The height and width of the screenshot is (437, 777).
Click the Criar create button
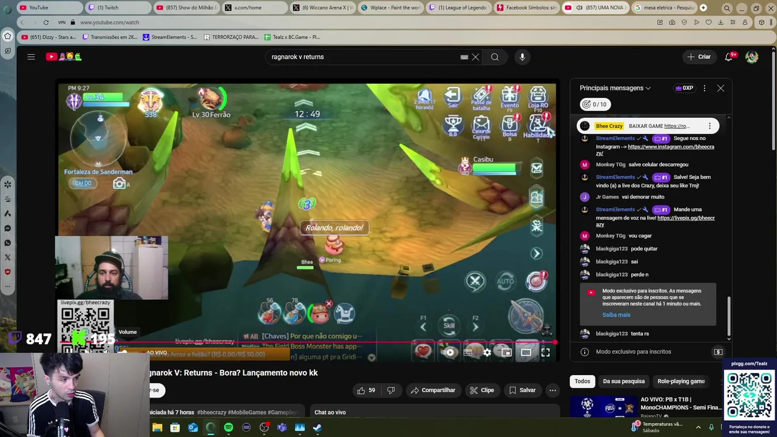pyautogui.click(x=699, y=57)
